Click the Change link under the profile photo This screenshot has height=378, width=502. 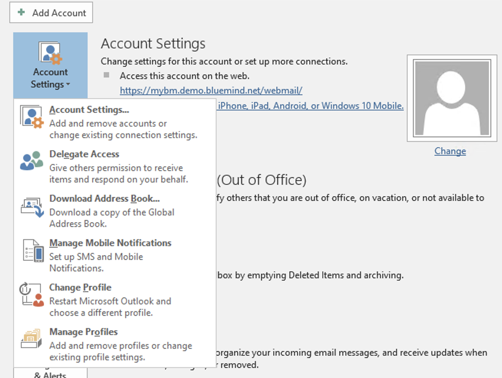450,151
